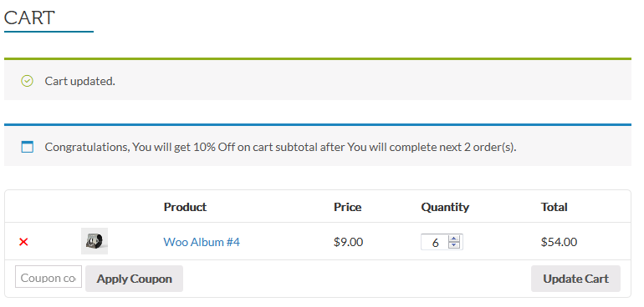Screen dimensions: 644x307
Task: Increase quantity with the up arrow
Action: point(454,239)
